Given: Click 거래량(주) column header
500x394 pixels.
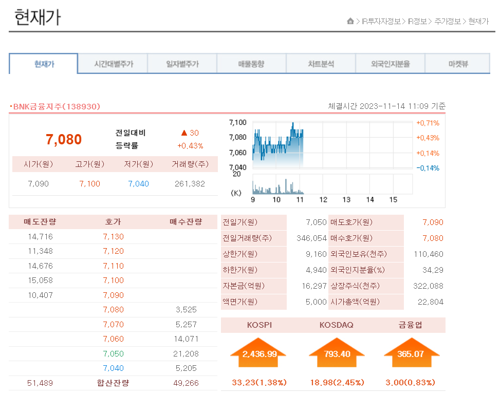Looking at the screenshot, I should coord(190,164).
